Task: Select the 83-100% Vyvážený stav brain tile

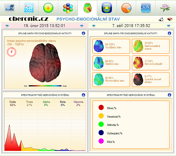Action: click(x=111, y=46)
